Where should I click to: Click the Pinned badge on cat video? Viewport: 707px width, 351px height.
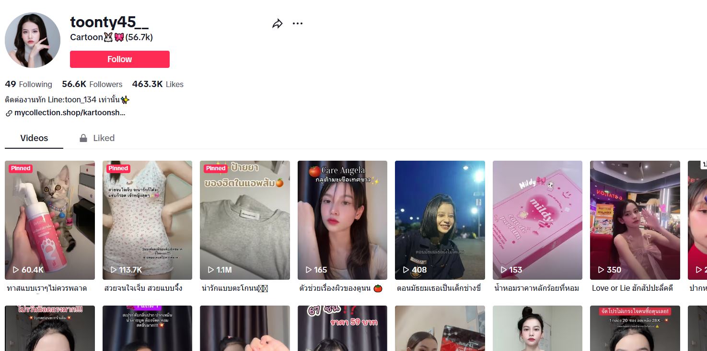[21, 168]
